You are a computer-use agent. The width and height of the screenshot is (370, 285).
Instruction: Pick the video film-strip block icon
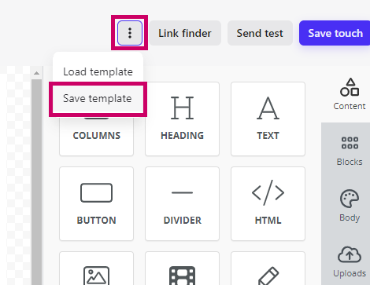[182, 276]
